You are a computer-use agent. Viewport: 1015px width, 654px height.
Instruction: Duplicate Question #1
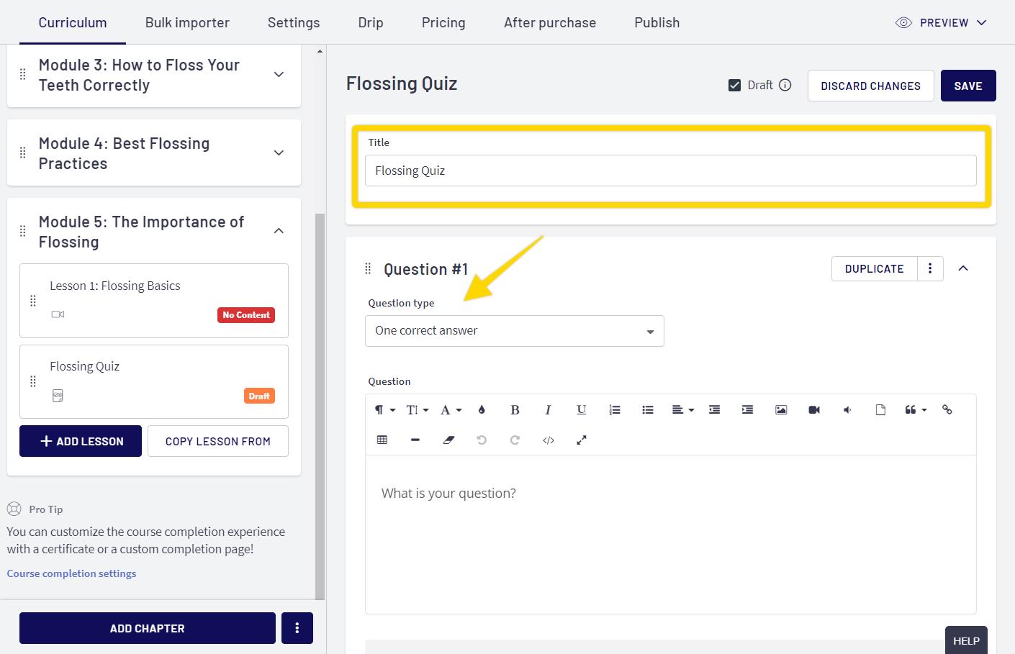pyautogui.click(x=874, y=268)
